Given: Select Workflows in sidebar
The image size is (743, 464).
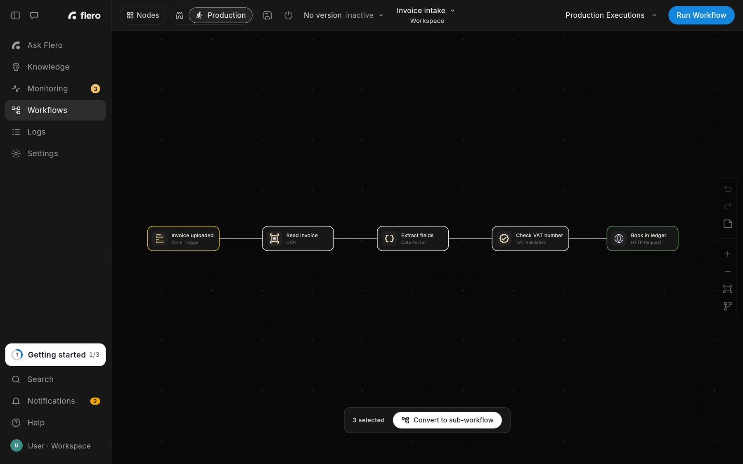Looking at the screenshot, I should point(55,110).
